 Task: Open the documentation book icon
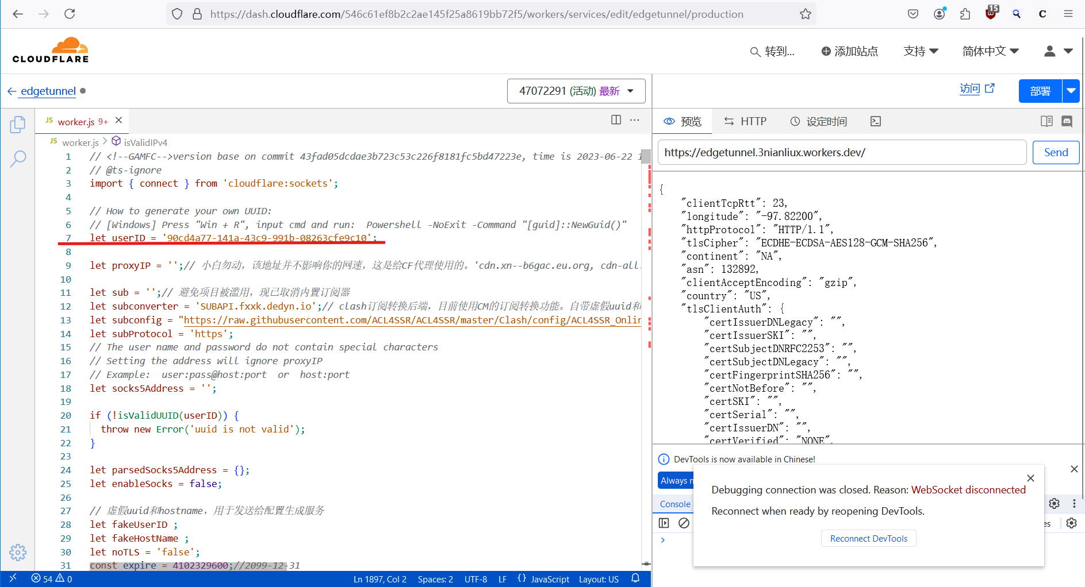coord(1046,121)
